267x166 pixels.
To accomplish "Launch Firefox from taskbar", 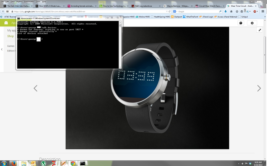I will tap(14, 163).
